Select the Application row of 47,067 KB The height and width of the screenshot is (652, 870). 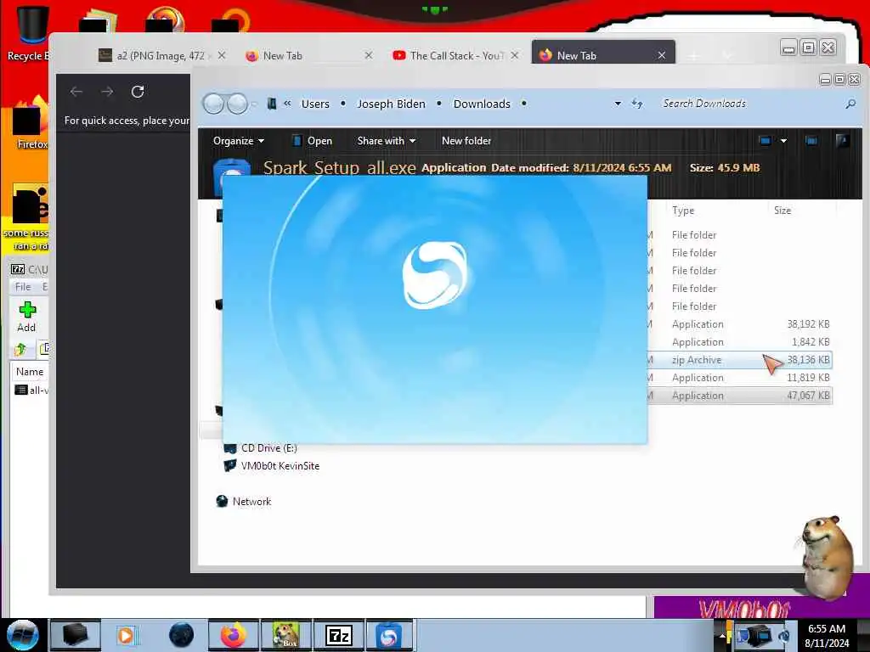tap(740, 396)
